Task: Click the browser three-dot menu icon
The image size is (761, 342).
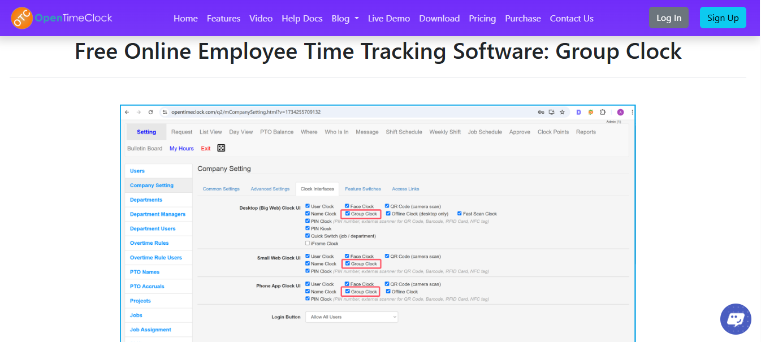Action: (632, 112)
